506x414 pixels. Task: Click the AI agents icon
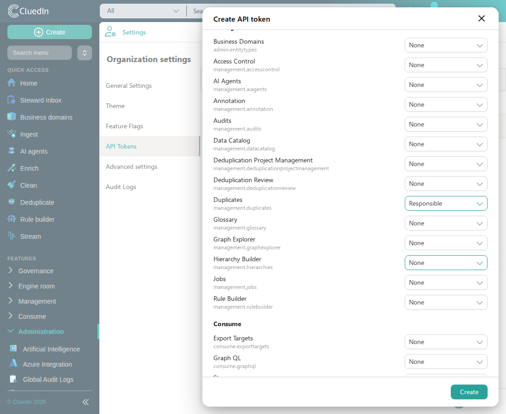(11, 151)
